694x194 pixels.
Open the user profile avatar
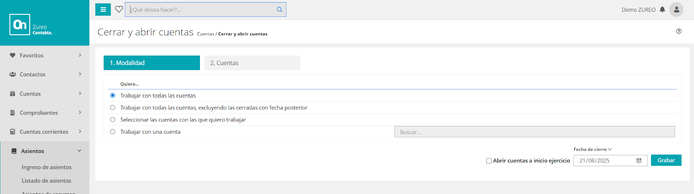pos(676,10)
